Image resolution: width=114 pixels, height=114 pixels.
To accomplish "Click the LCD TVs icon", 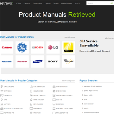I will pyautogui.click(x=54, y=100).
